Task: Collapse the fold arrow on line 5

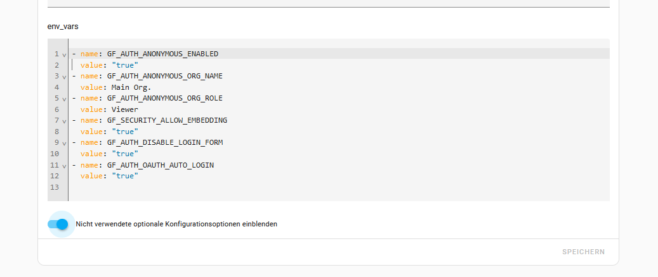Action: click(64, 99)
